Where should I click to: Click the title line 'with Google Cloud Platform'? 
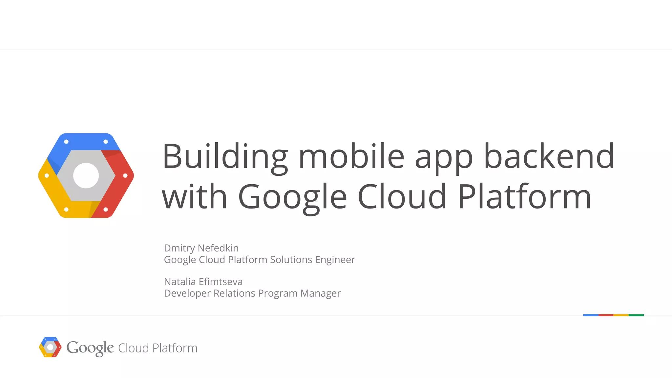point(376,197)
